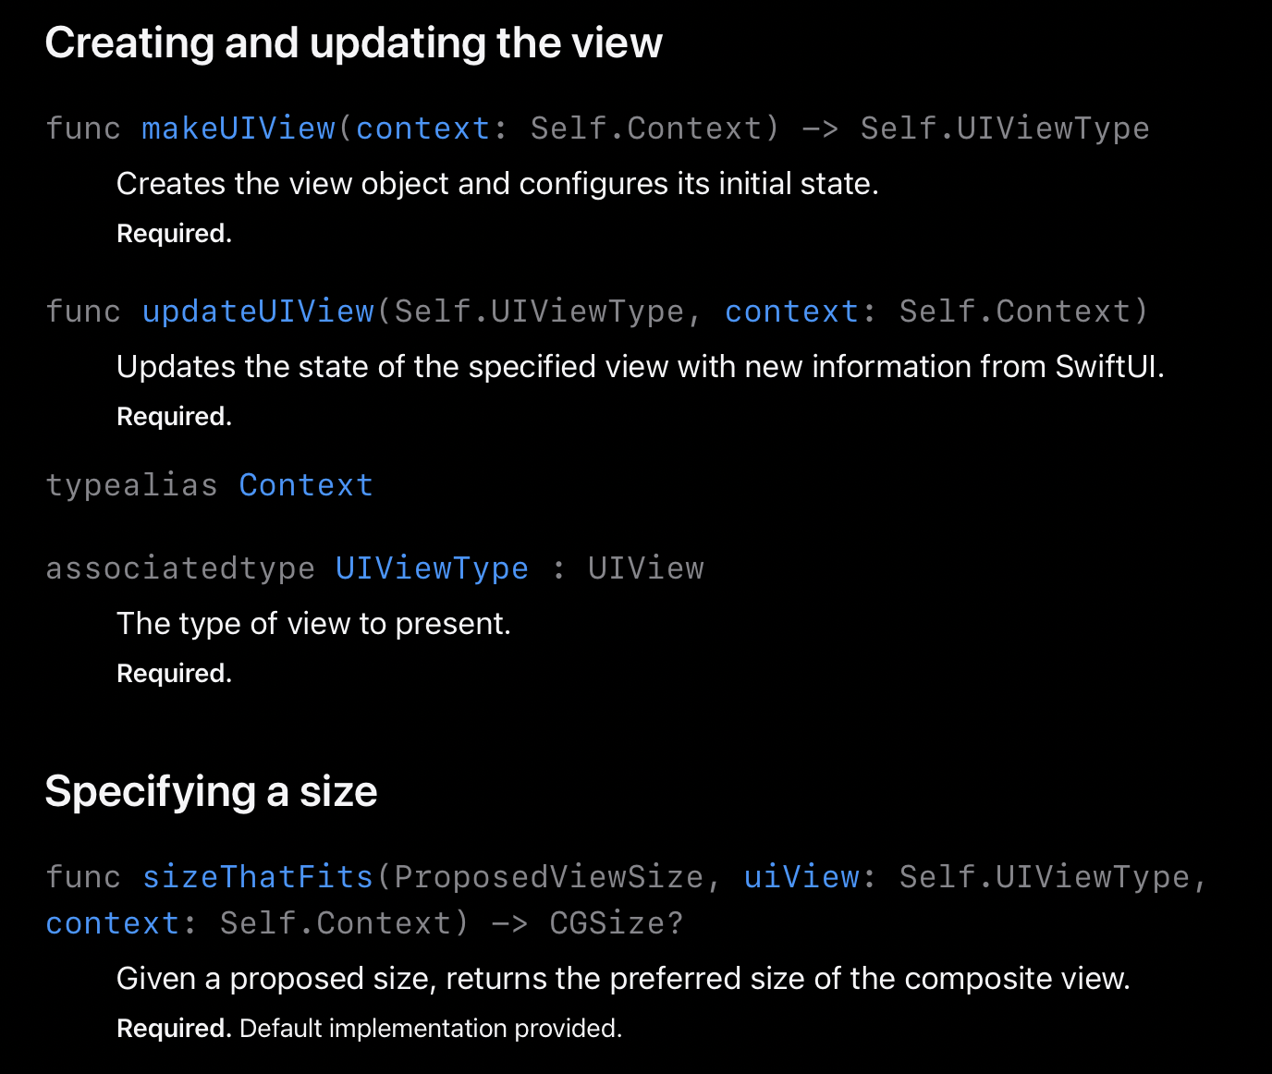Click the ProposedViewSize parameter type text
The width and height of the screenshot is (1272, 1074).
[x=548, y=876]
